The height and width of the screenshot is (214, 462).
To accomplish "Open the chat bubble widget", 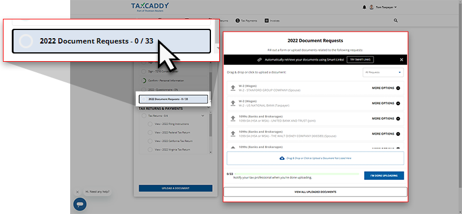I will (80, 205).
